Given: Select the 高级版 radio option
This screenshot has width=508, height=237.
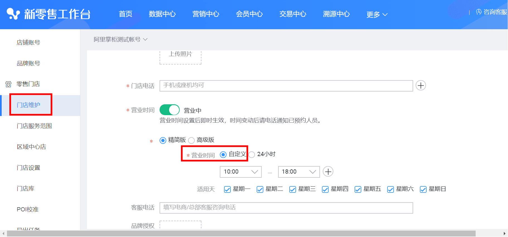Looking at the screenshot, I should [x=191, y=140].
